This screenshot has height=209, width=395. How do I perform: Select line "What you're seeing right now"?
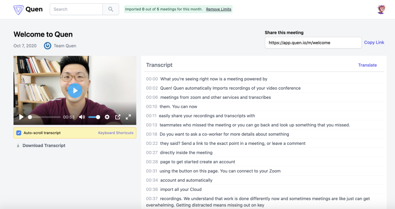(214, 79)
